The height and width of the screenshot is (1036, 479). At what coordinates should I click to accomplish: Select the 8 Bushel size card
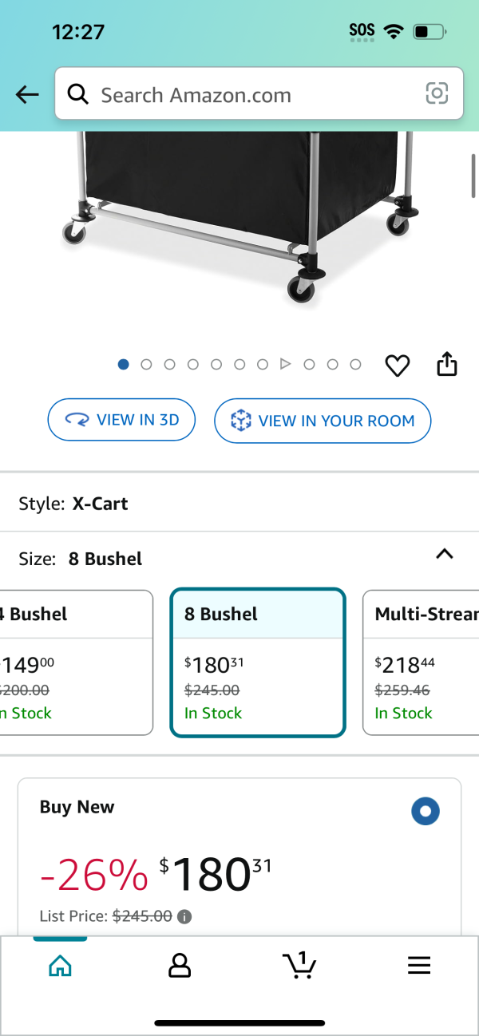[x=258, y=662]
